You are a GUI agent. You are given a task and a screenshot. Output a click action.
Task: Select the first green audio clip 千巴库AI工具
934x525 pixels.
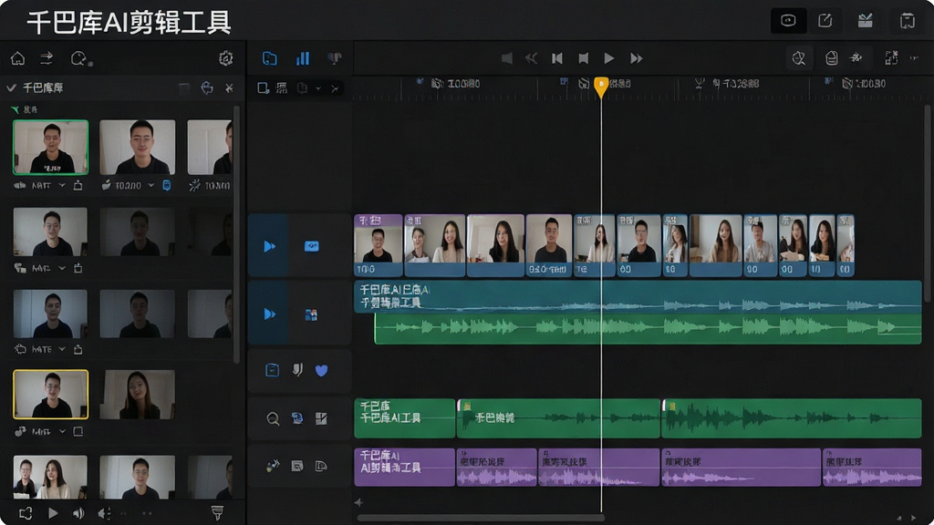pos(404,418)
